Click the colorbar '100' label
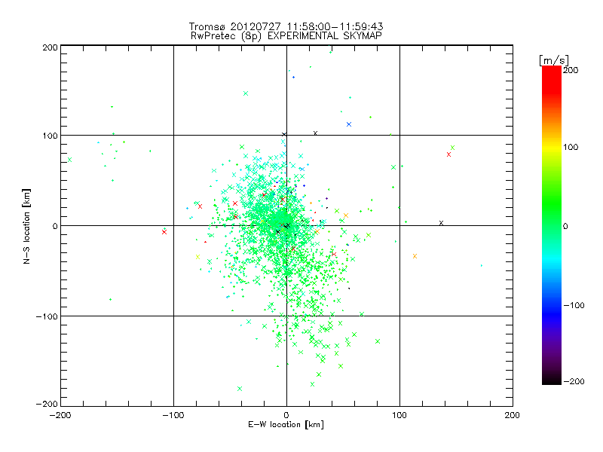603x452 pixels. (571, 147)
